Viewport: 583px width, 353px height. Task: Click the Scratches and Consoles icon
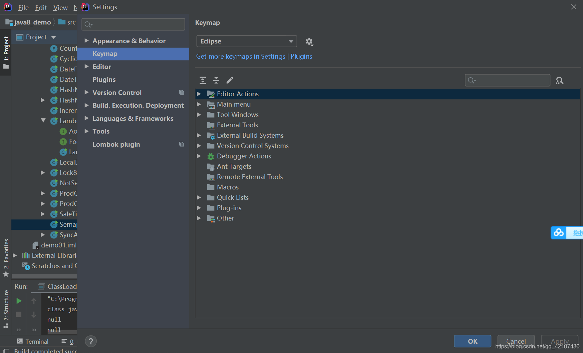26,266
